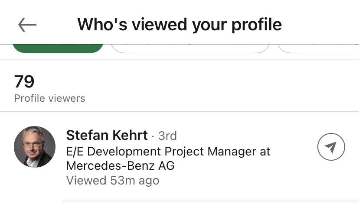Viewport: 359px width, 204px height.
Task: Tap the word "viewers" under the count
Action: pos(66,98)
